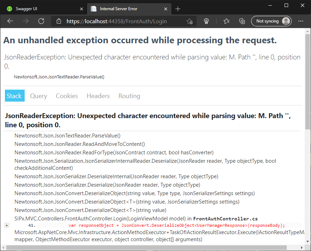
Task: View site information via lock icon
Action: click(59, 21)
